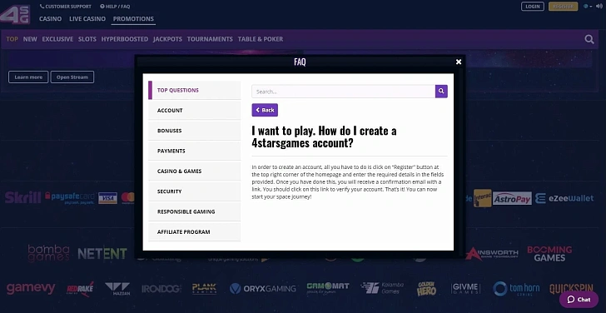The image size is (606, 313).
Task: Click the purple FAQ search button
Action: coord(441,92)
